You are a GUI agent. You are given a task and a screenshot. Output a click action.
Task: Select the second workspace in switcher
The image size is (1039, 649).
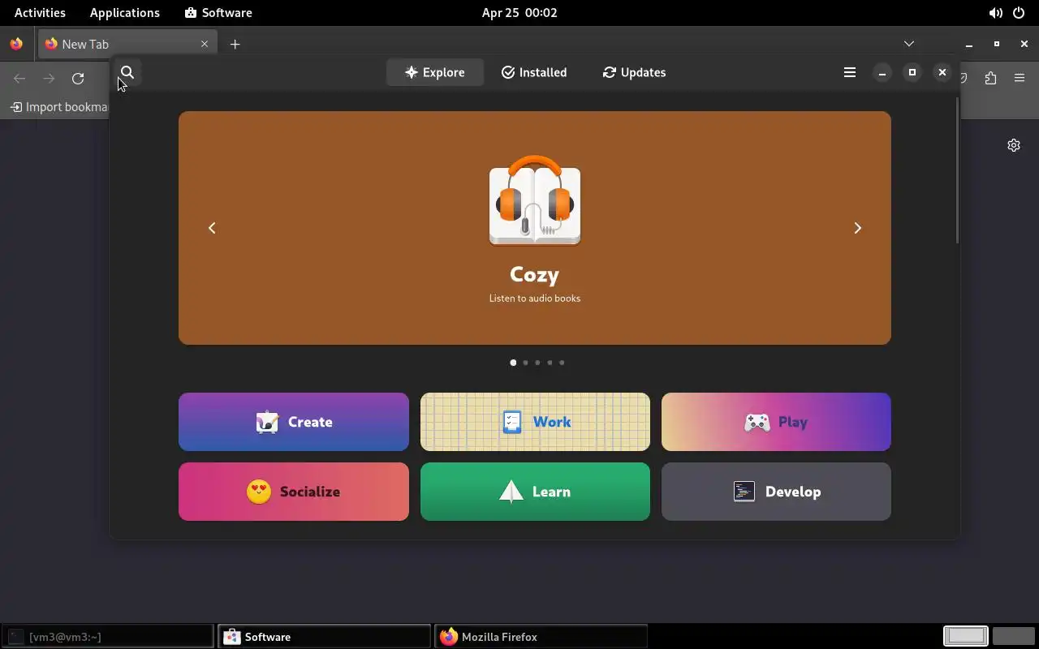pos(1014,636)
